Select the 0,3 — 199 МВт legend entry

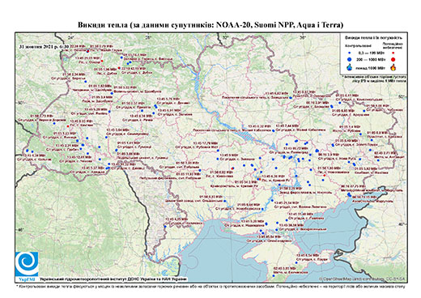coord(372,53)
